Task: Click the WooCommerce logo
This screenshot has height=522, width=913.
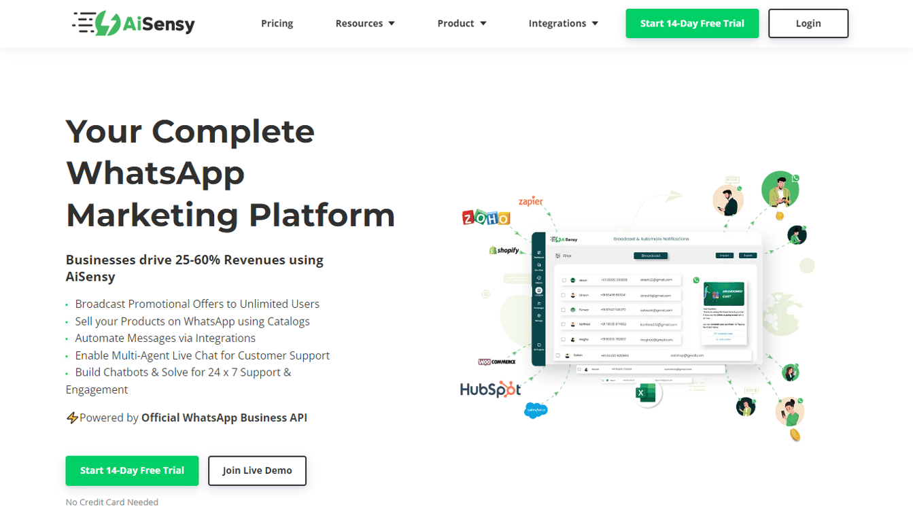Action: tap(497, 362)
